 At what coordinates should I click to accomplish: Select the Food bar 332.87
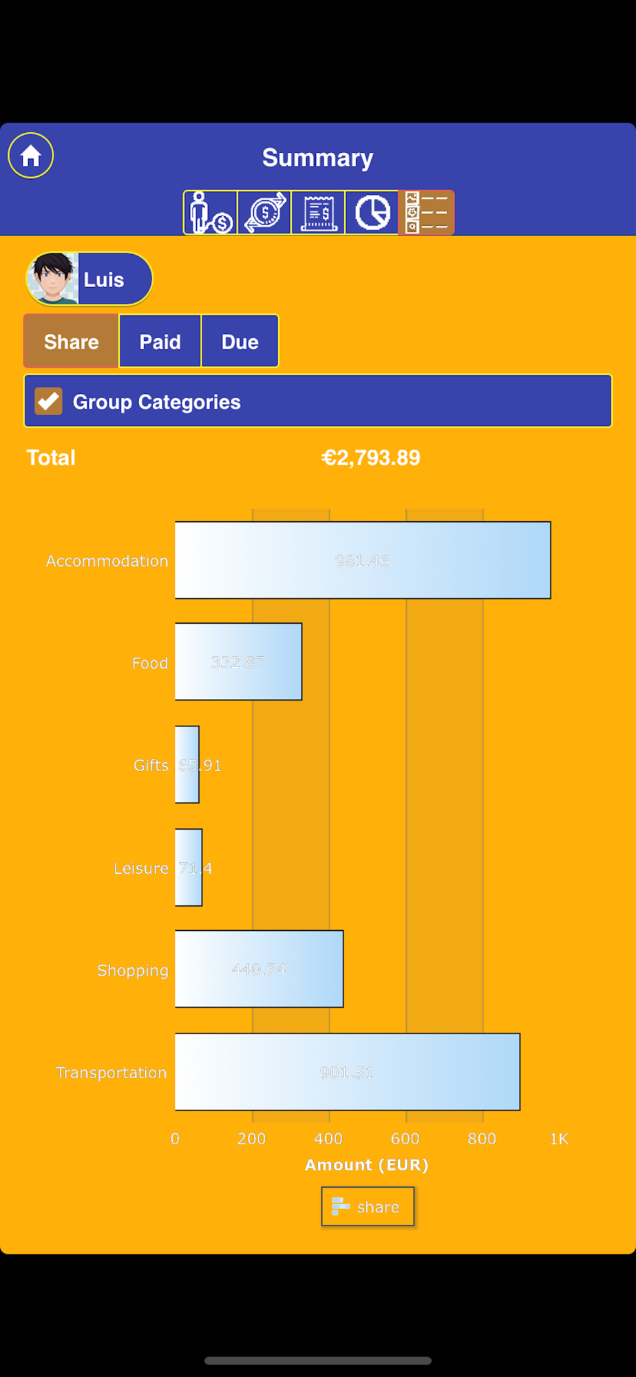tap(239, 662)
